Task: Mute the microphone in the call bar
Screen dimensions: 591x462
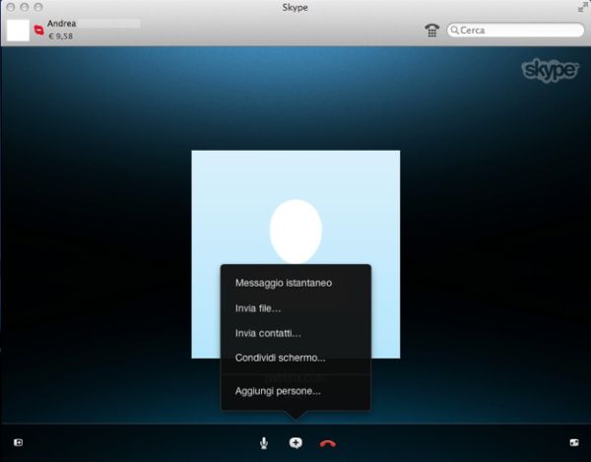Action: click(x=264, y=443)
